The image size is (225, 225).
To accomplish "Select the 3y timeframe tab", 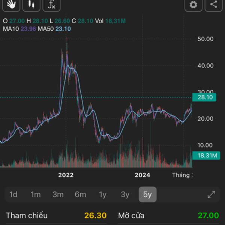I will coord(125,194).
